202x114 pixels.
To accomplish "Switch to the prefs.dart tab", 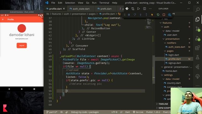I will click(x=106, y=9).
